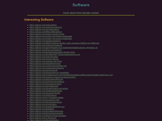162x121 pixels.
Task: Open the justjanne/powerline-go link
Action: point(48,66)
